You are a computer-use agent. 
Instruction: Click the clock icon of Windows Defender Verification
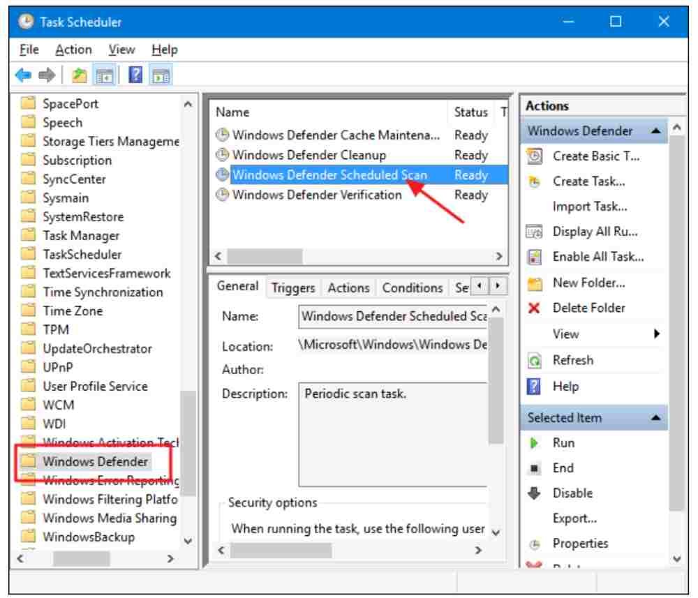click(222, 195)
